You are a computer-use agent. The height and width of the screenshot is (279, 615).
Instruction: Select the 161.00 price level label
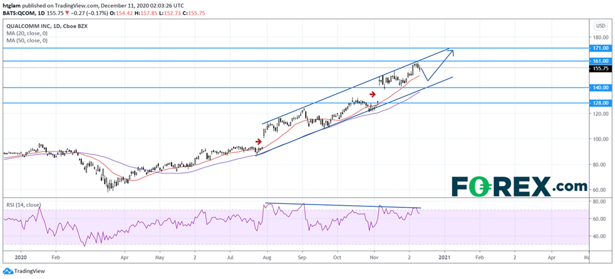click(x=600, y=61)
